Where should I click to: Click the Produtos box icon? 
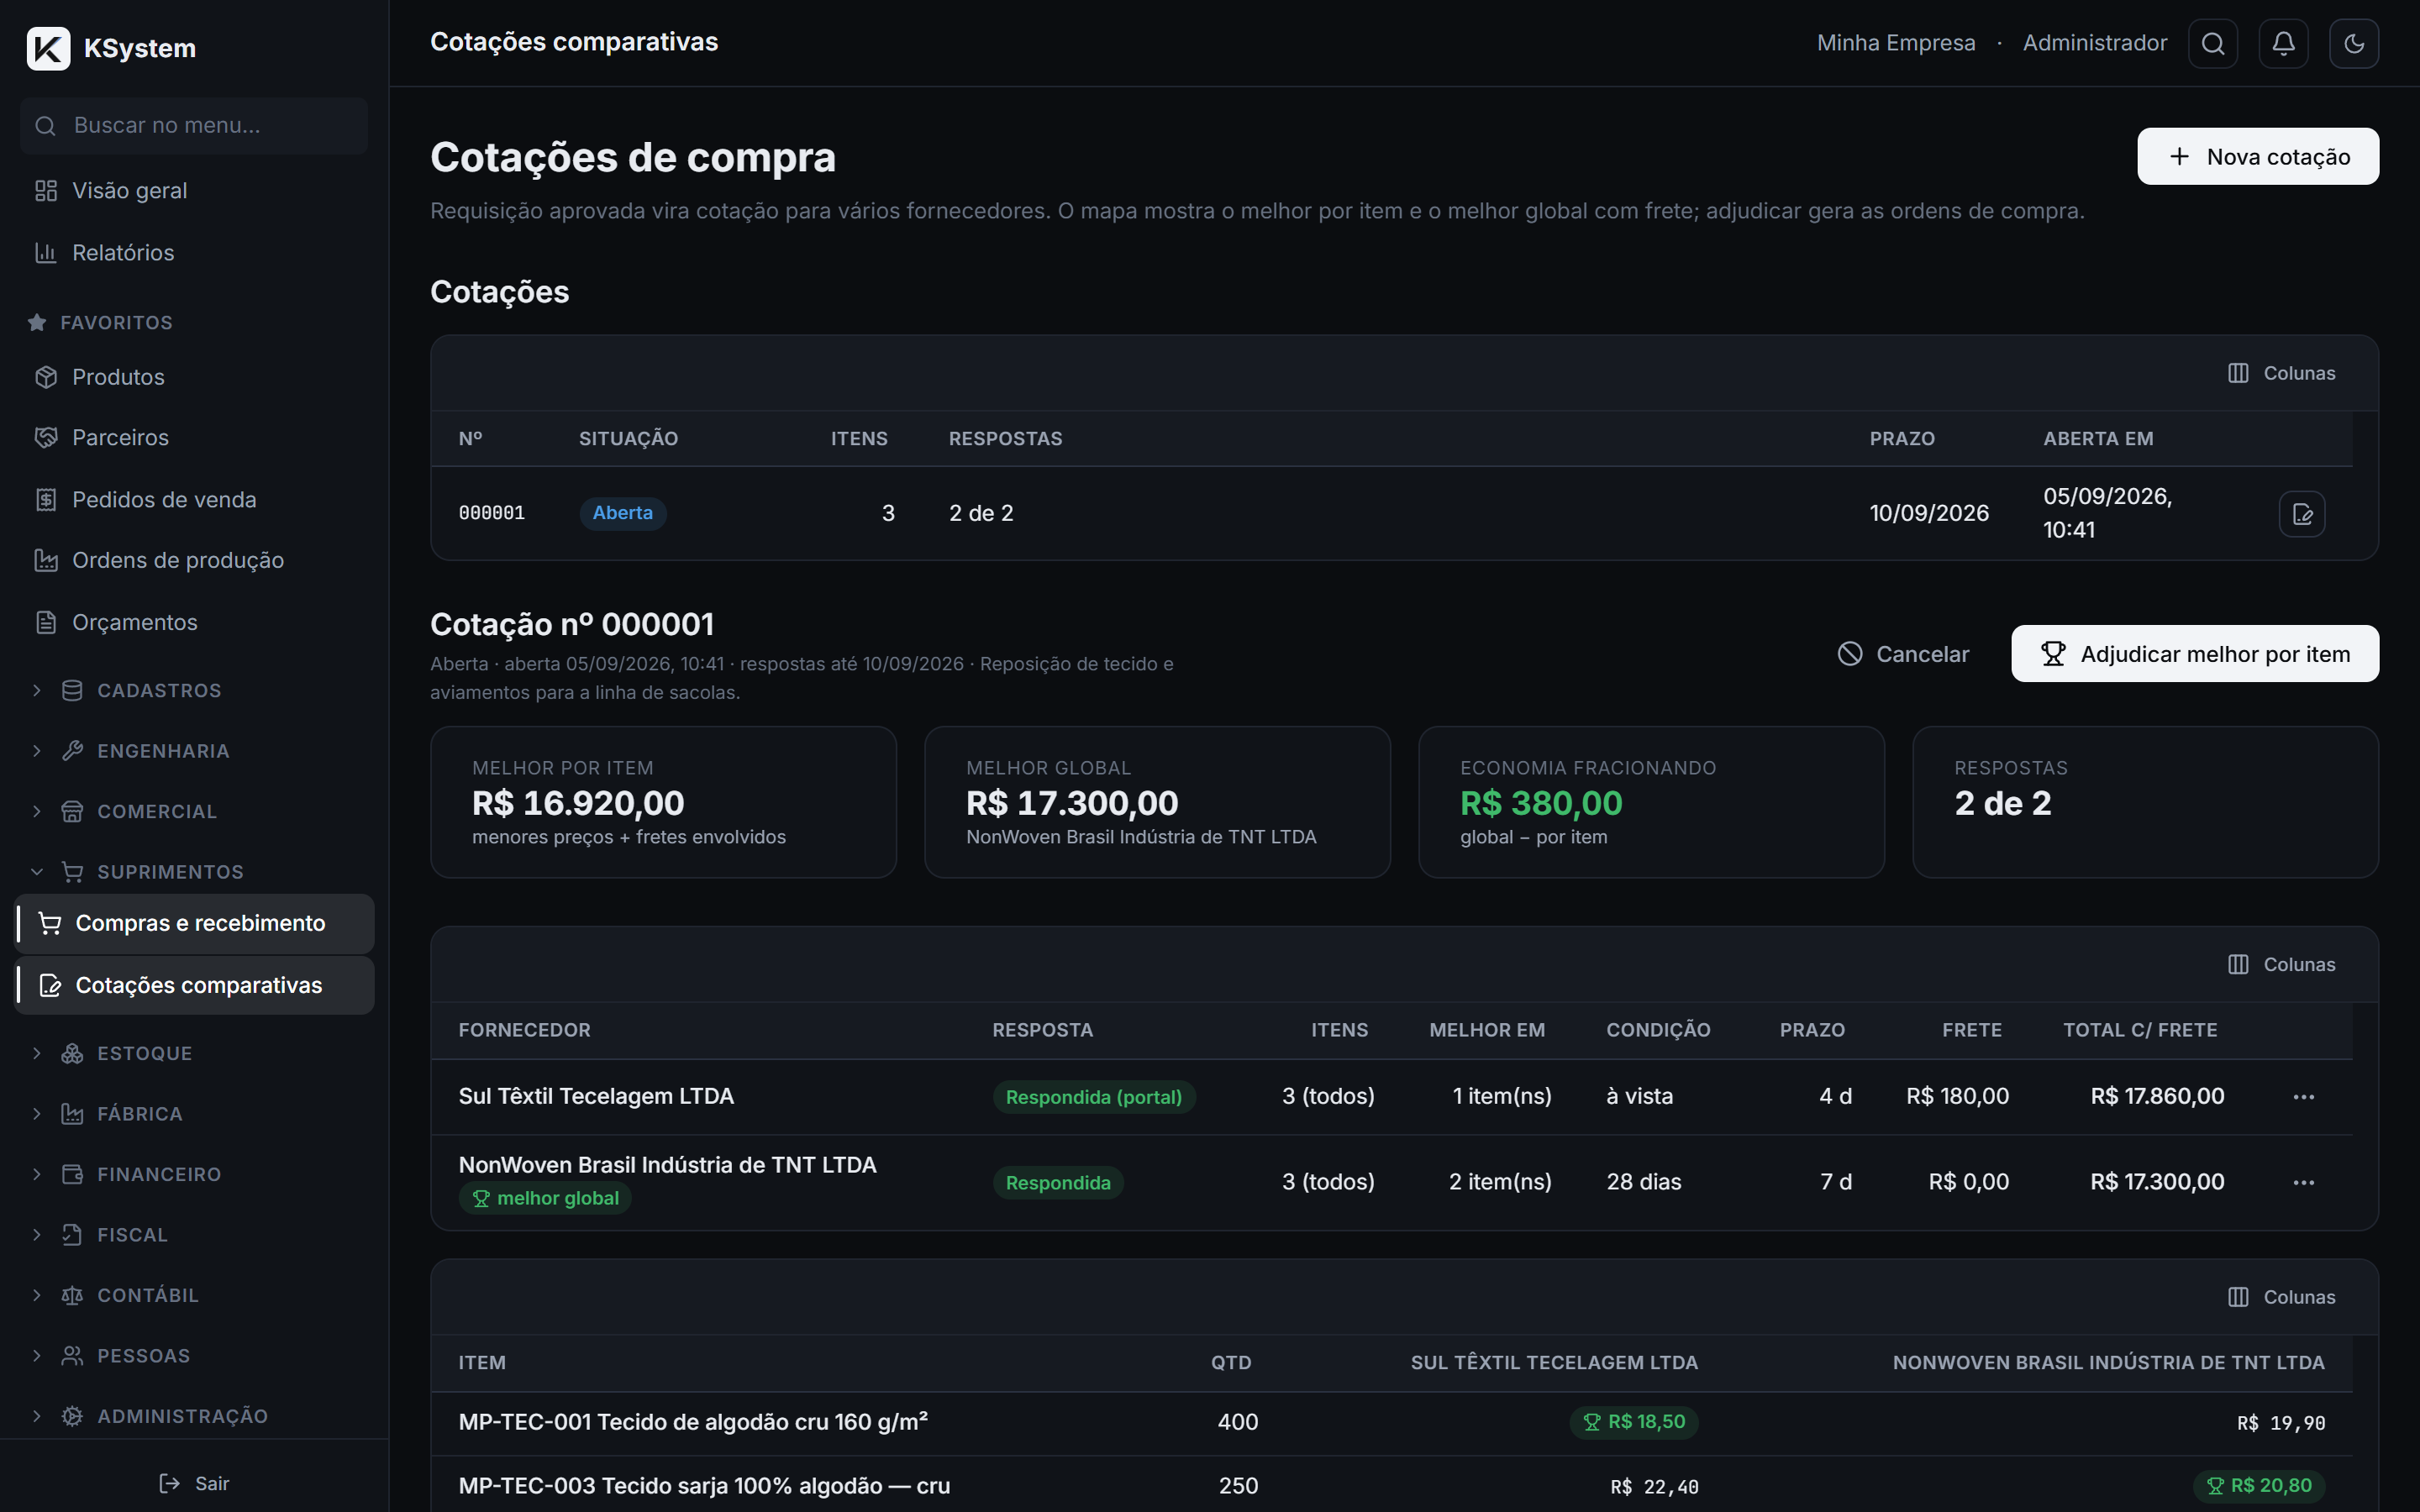coord(46,377)
